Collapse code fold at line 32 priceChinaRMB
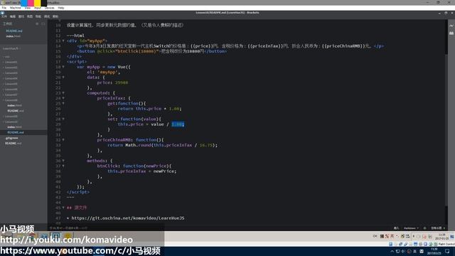455x256 pixels. coord(63,140)
